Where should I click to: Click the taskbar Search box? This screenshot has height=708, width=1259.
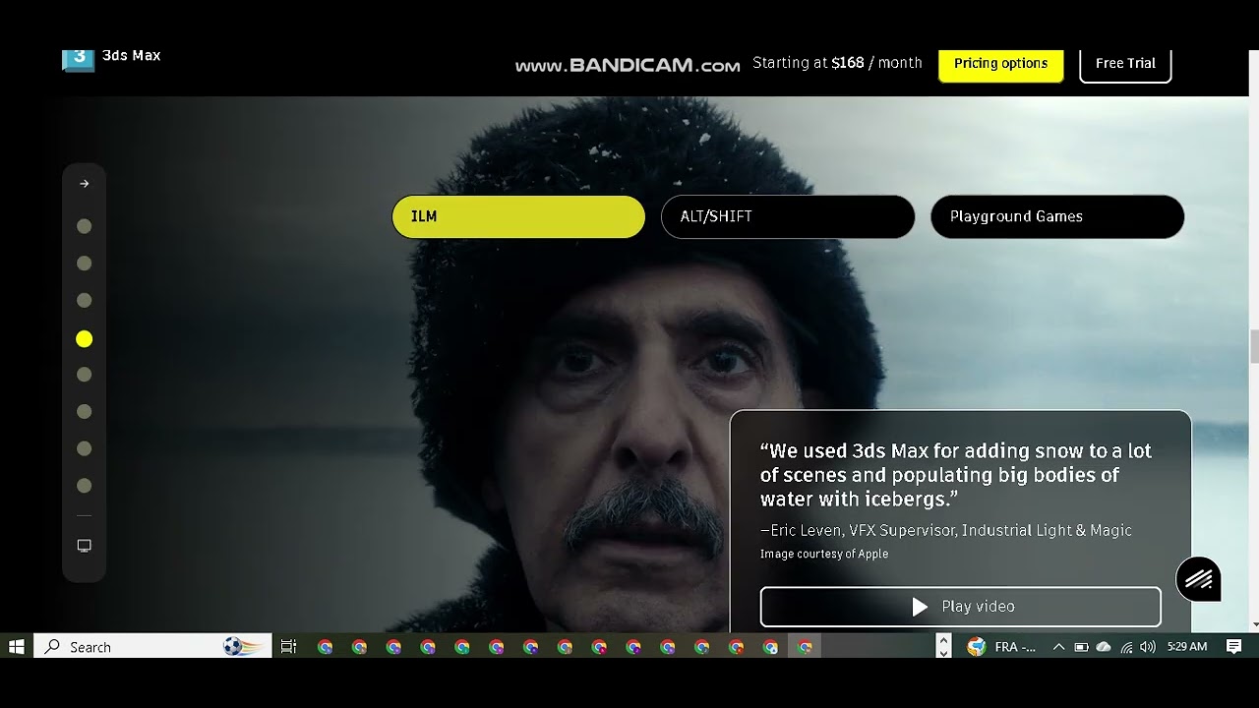click(152, 647)
